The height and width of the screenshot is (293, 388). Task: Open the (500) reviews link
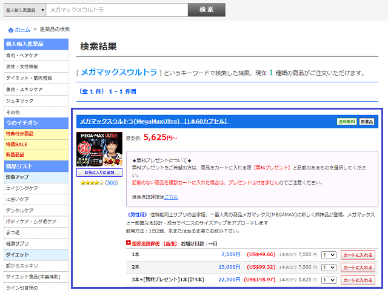click(x=112, y=183)
